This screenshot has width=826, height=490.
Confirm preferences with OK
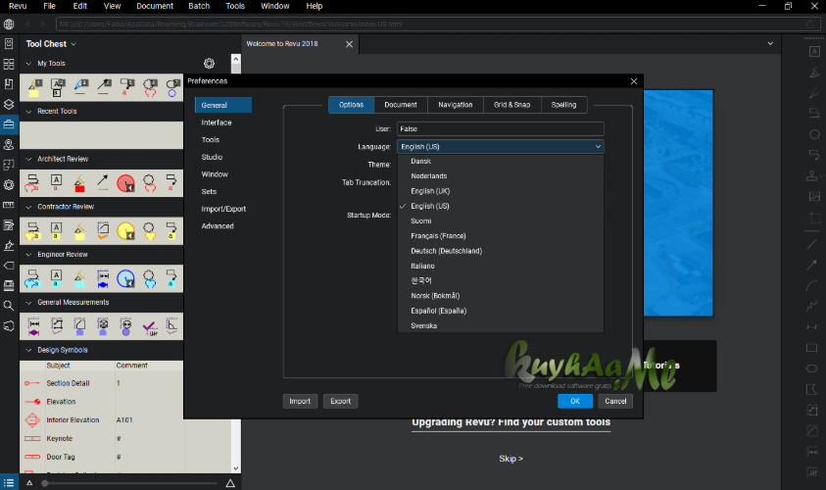(575, 402)
